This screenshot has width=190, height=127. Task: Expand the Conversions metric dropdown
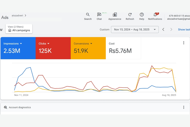[91, 43]
